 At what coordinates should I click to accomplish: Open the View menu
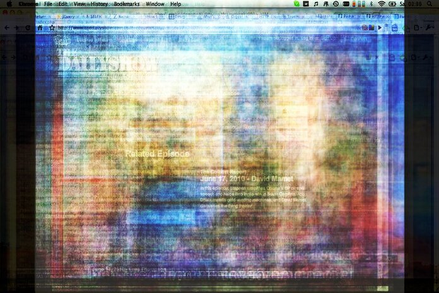pyautogui.click(x=79, y=4)
